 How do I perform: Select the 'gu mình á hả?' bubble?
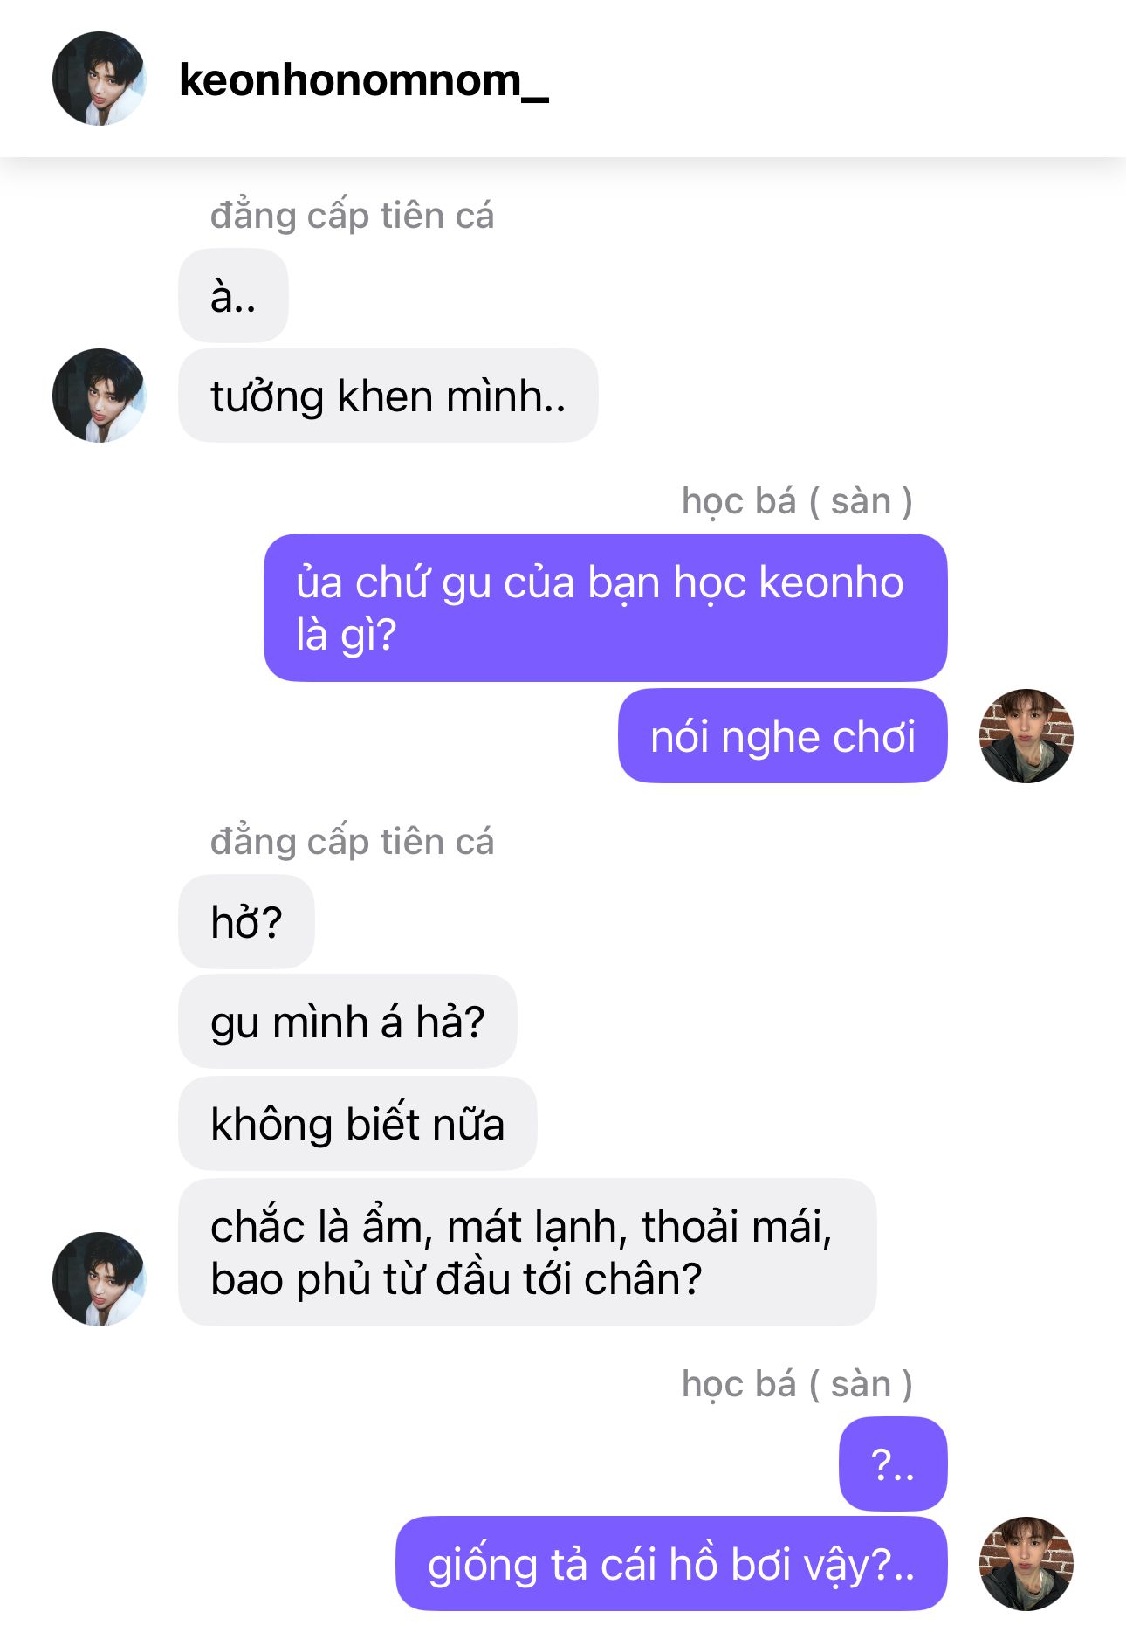pos(347,1022)
